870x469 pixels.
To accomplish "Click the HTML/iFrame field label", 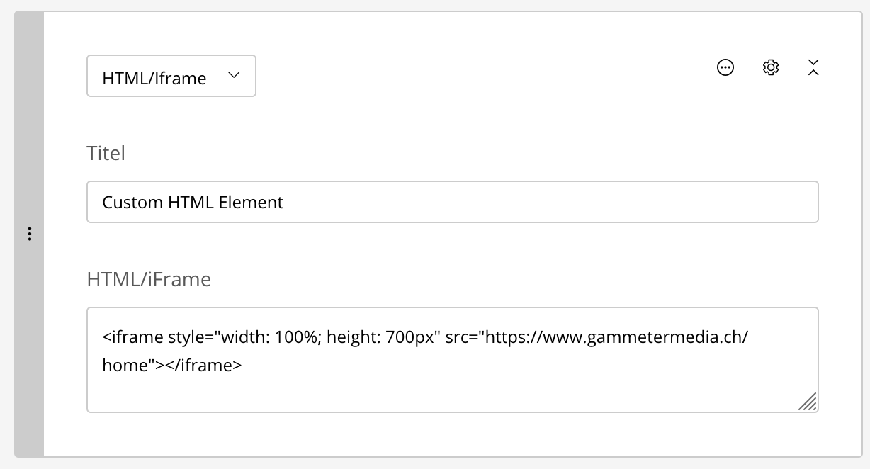I will coord(149,279).
